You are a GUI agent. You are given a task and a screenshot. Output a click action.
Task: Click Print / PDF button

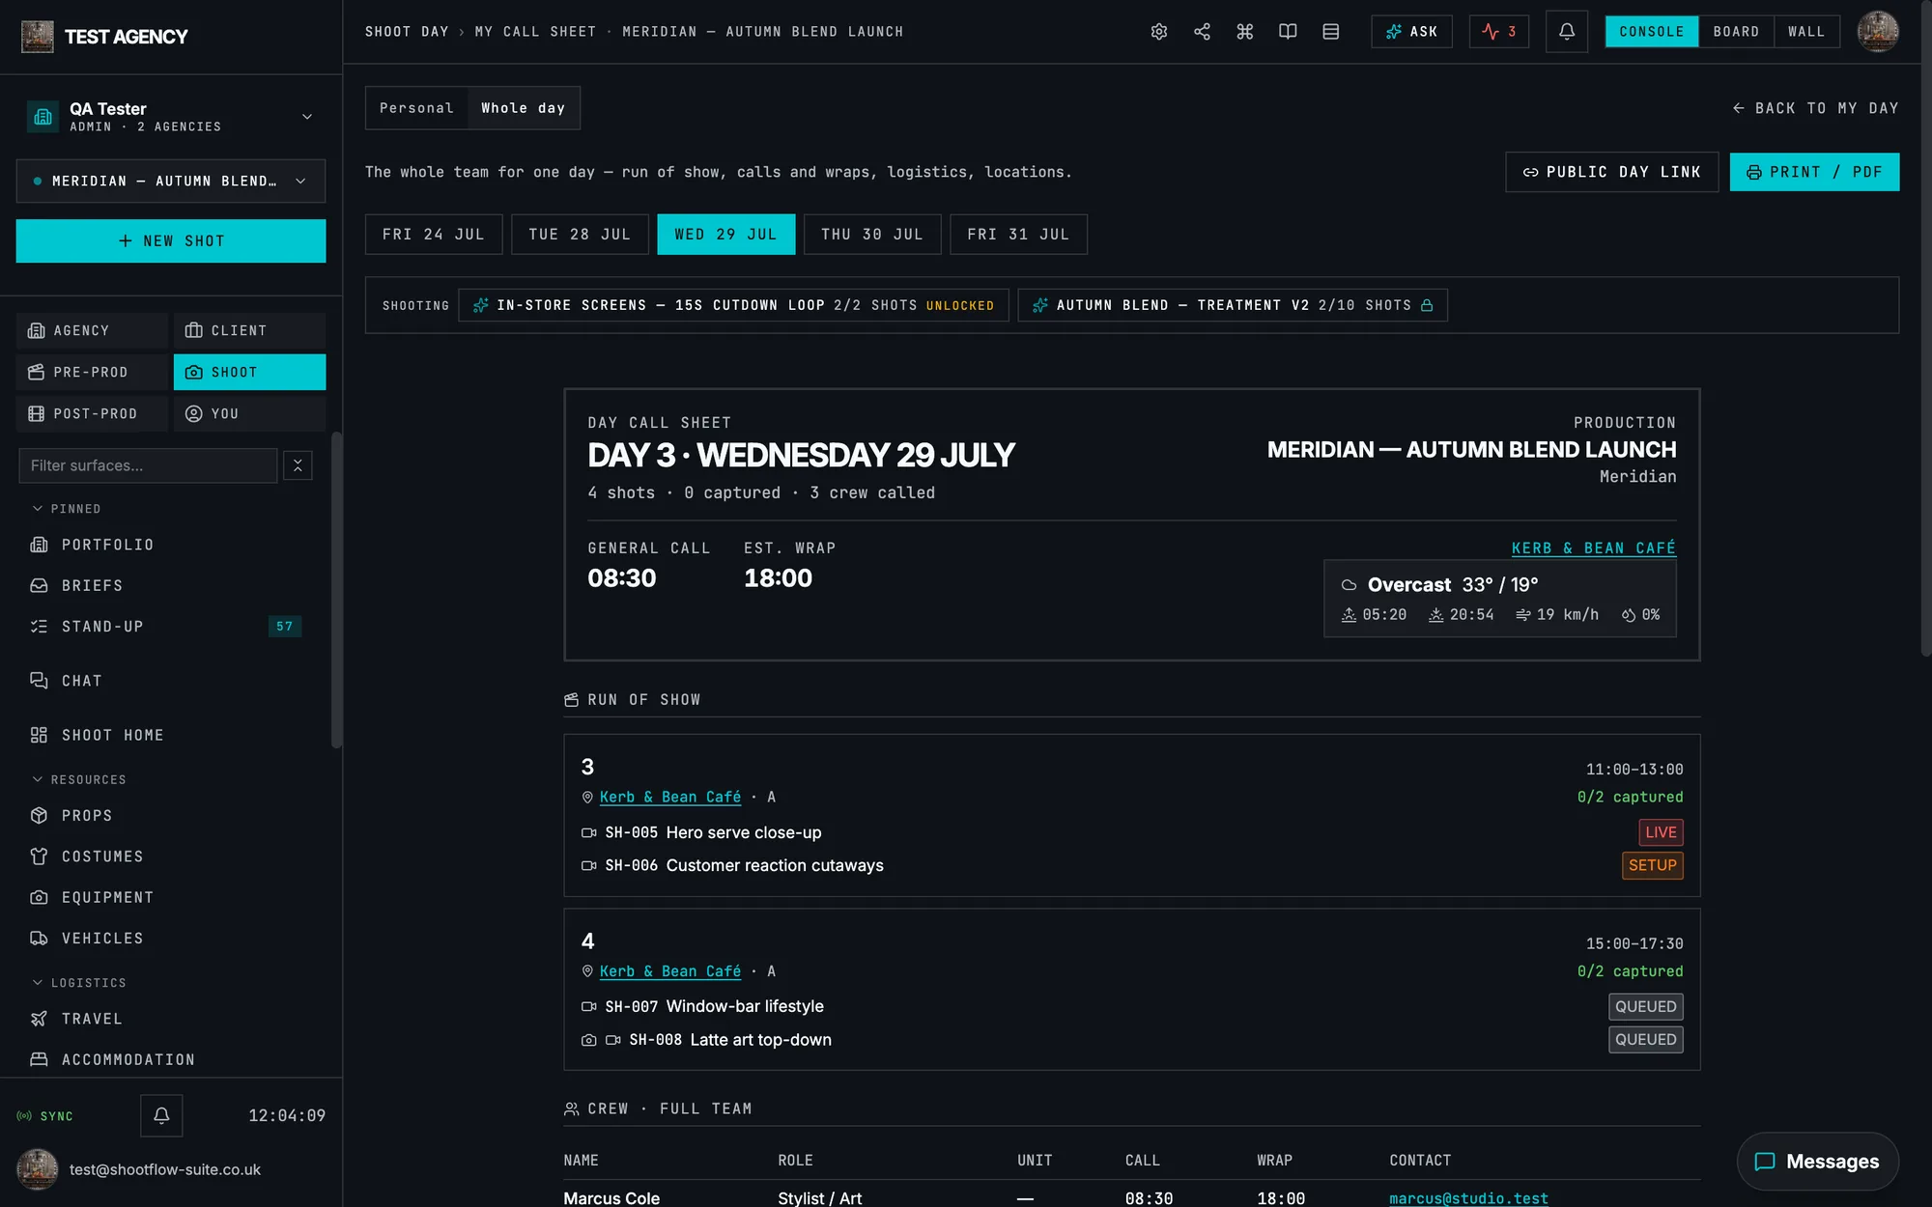[x=1814, y=172]
